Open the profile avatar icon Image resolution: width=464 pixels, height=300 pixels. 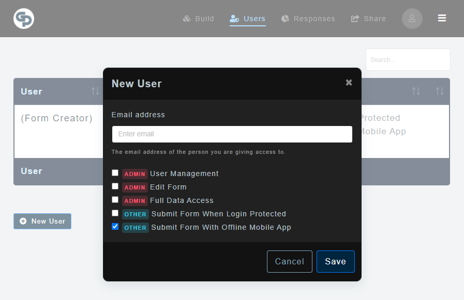point(412,18)
